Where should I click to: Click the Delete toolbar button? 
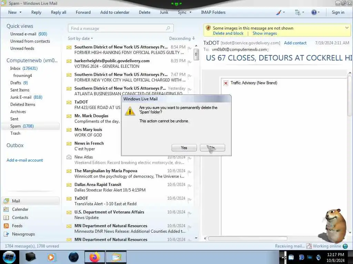[x=144, y=12]
